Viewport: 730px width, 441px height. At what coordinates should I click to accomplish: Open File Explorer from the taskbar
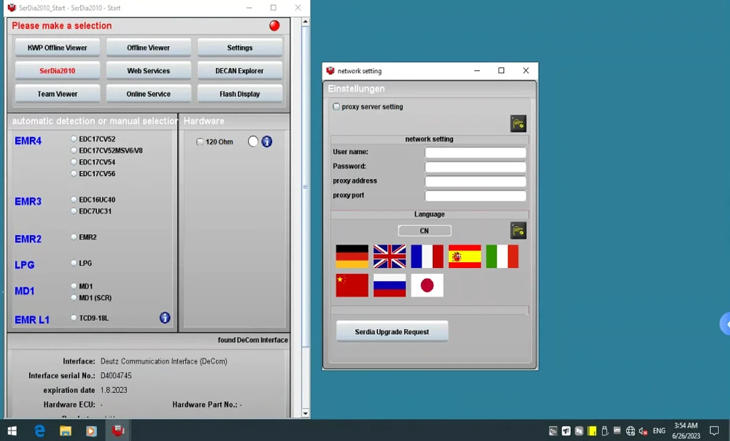pos(66,431)
